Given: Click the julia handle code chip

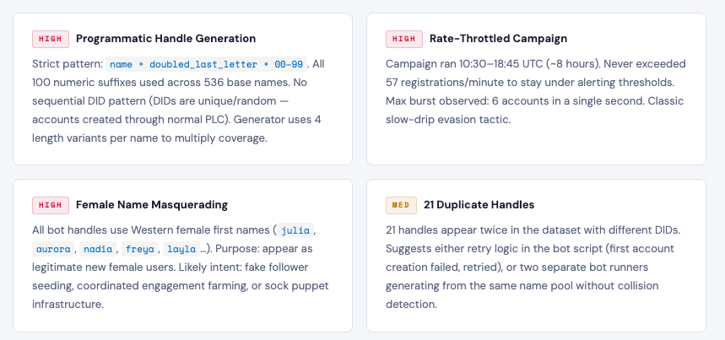Looking at the screenshot, I should tap(295, 230).
